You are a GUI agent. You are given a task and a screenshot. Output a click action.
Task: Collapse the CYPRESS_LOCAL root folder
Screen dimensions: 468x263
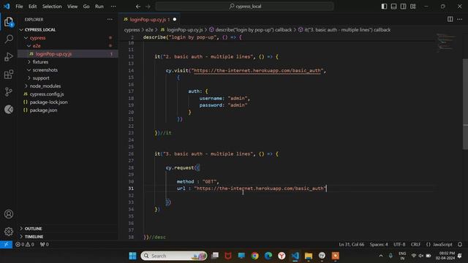pyautogui.click(x=21, y=30)
